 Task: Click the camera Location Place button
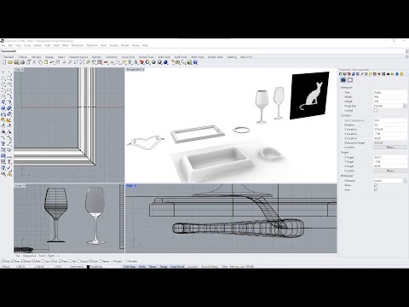pos(390,148)
